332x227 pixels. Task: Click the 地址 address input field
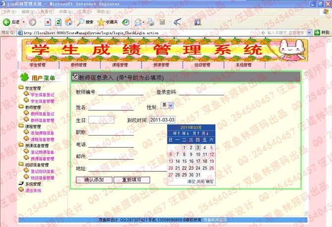pos(128,168)
